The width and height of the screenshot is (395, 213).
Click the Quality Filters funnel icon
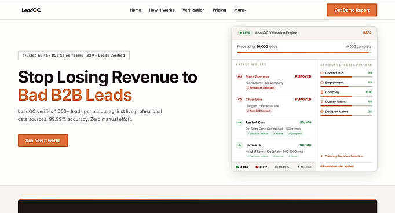pyautogui.click(x=322, y=102)
